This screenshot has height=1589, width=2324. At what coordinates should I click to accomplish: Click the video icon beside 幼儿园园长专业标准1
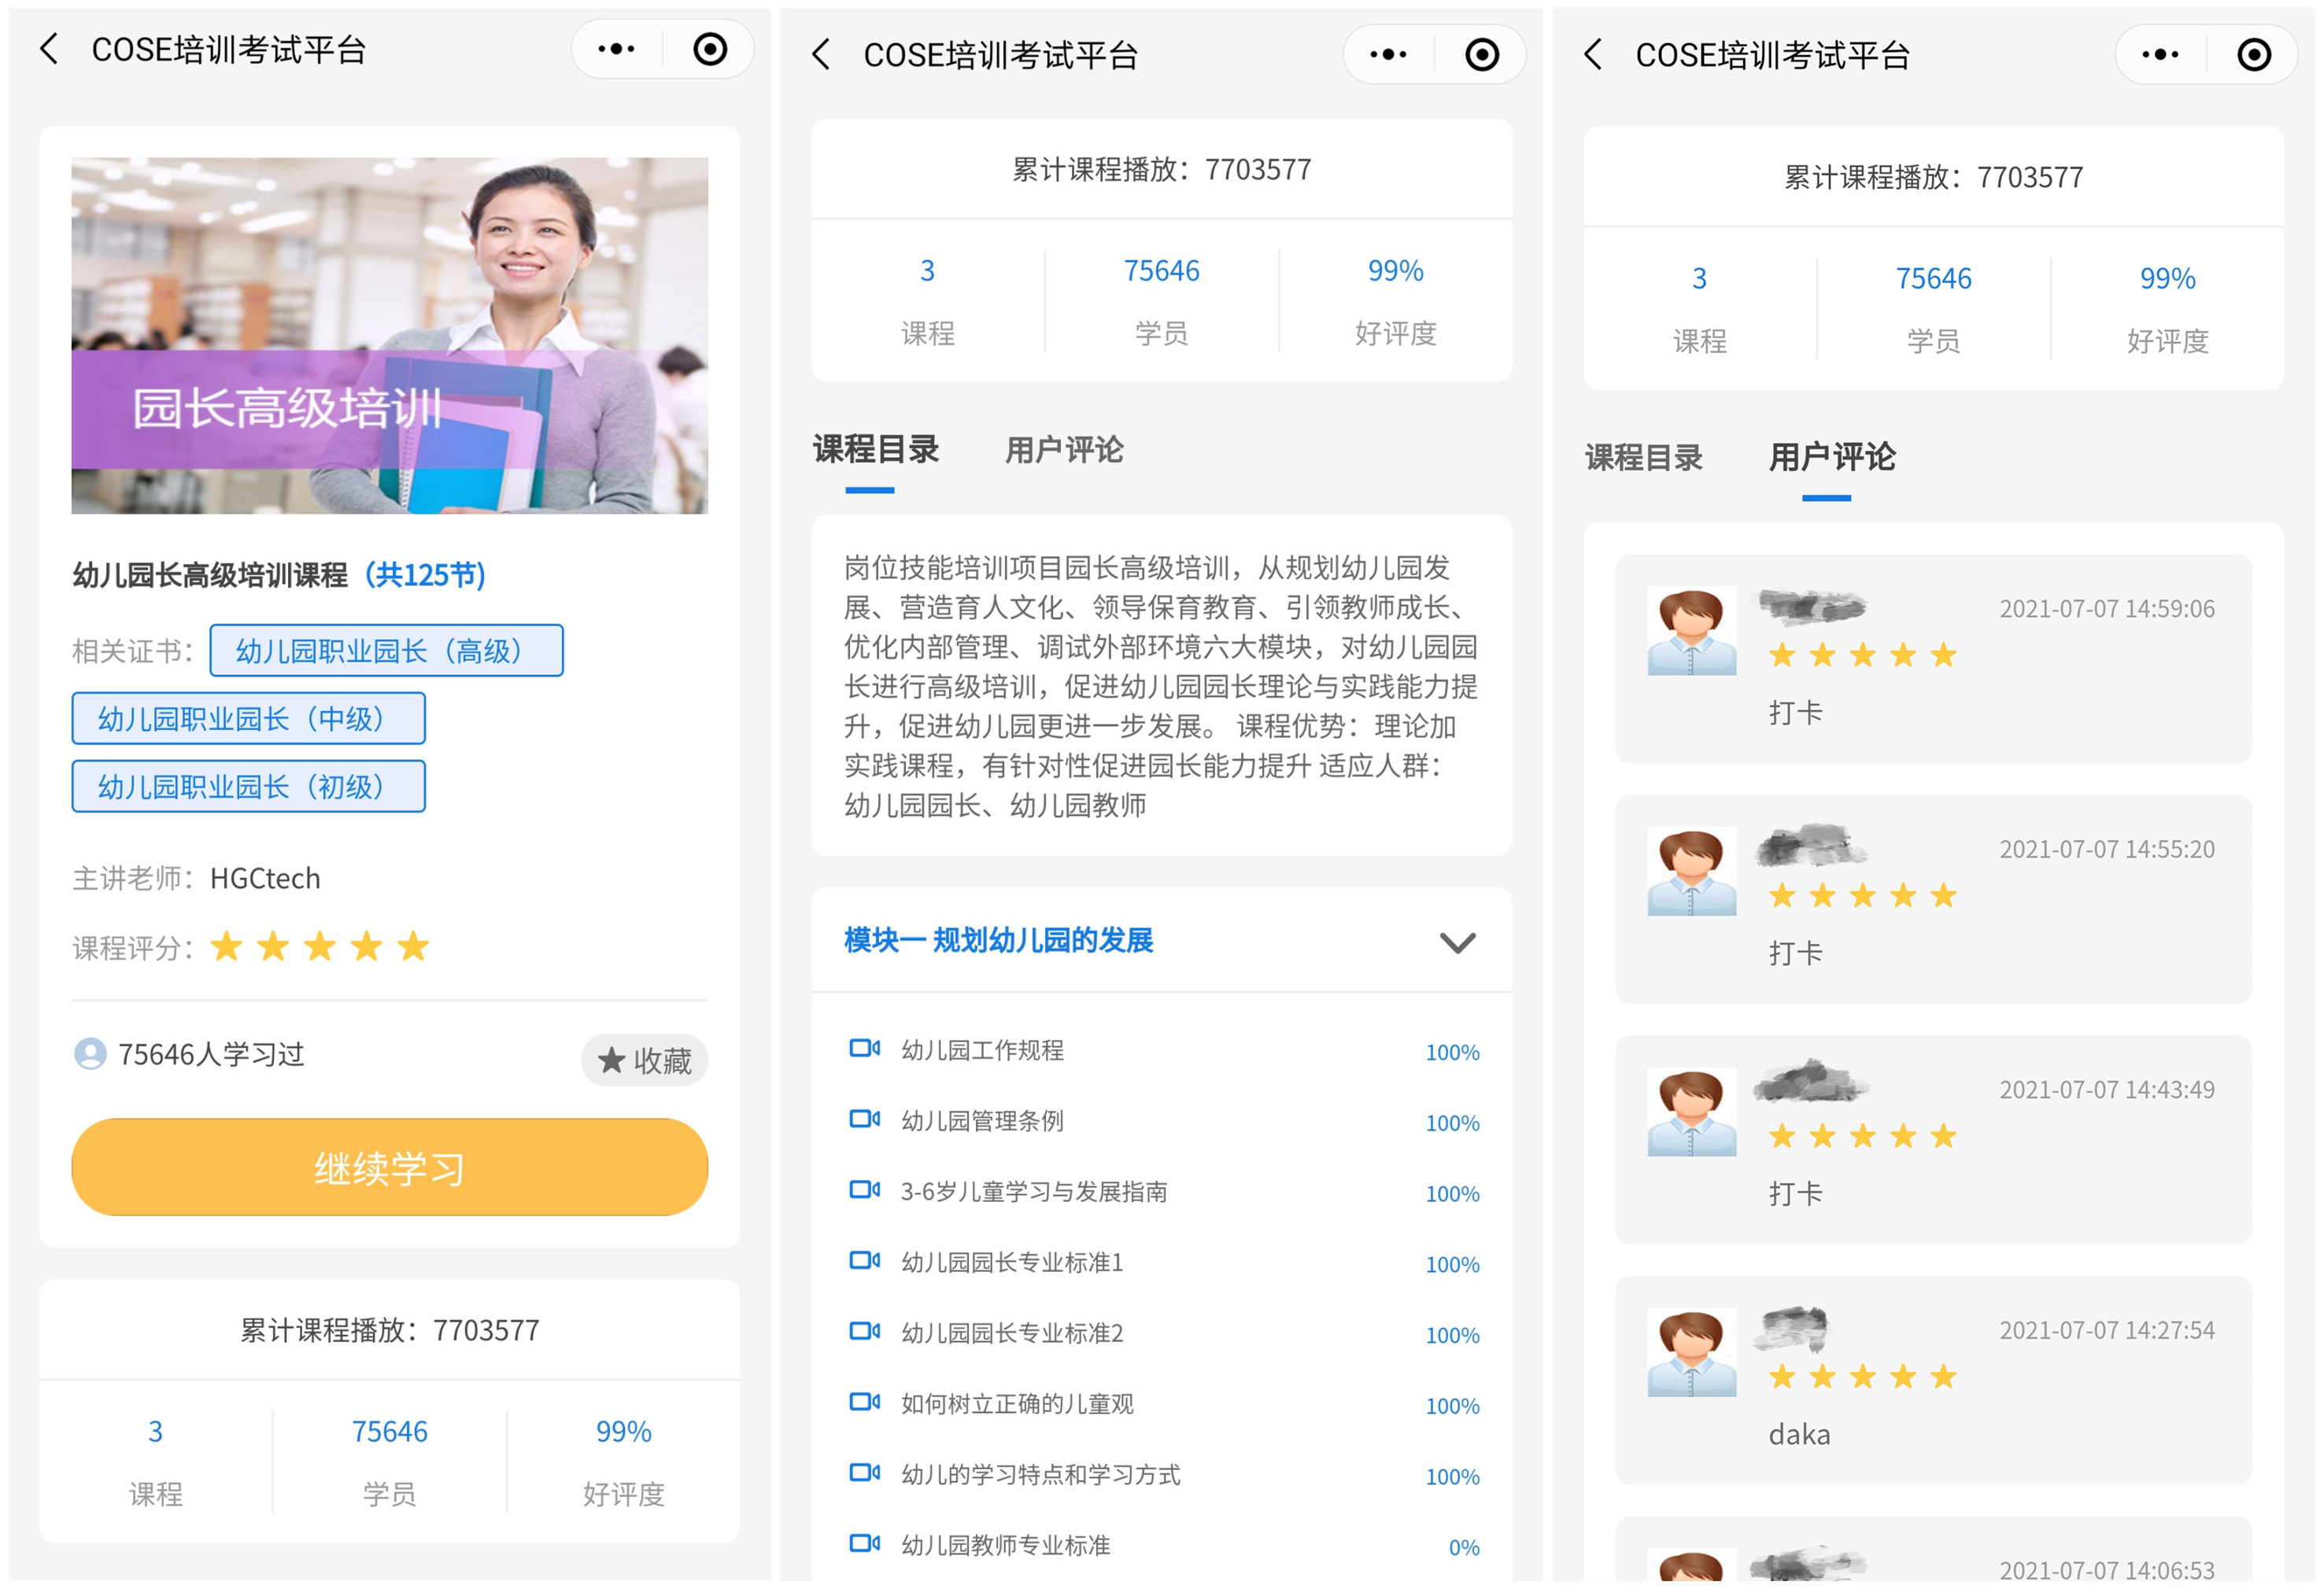[864, 1261]
